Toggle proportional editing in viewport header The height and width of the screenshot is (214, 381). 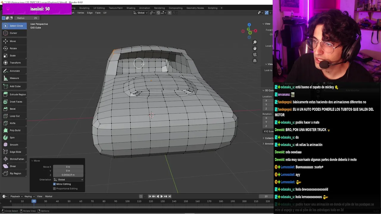click(170, 13)
